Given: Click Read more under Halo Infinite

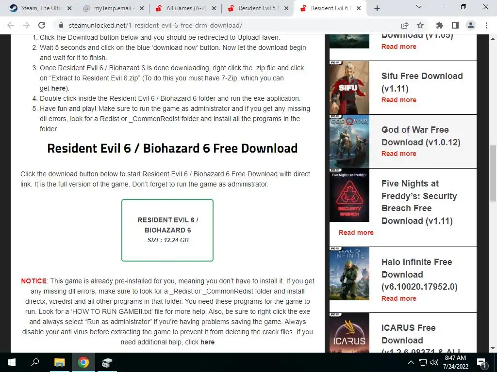Looking at the screenshot, I should coord(399,298).
